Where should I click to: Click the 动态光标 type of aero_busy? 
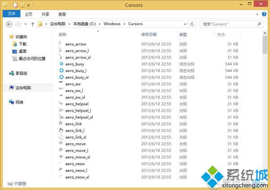point(187,64)
